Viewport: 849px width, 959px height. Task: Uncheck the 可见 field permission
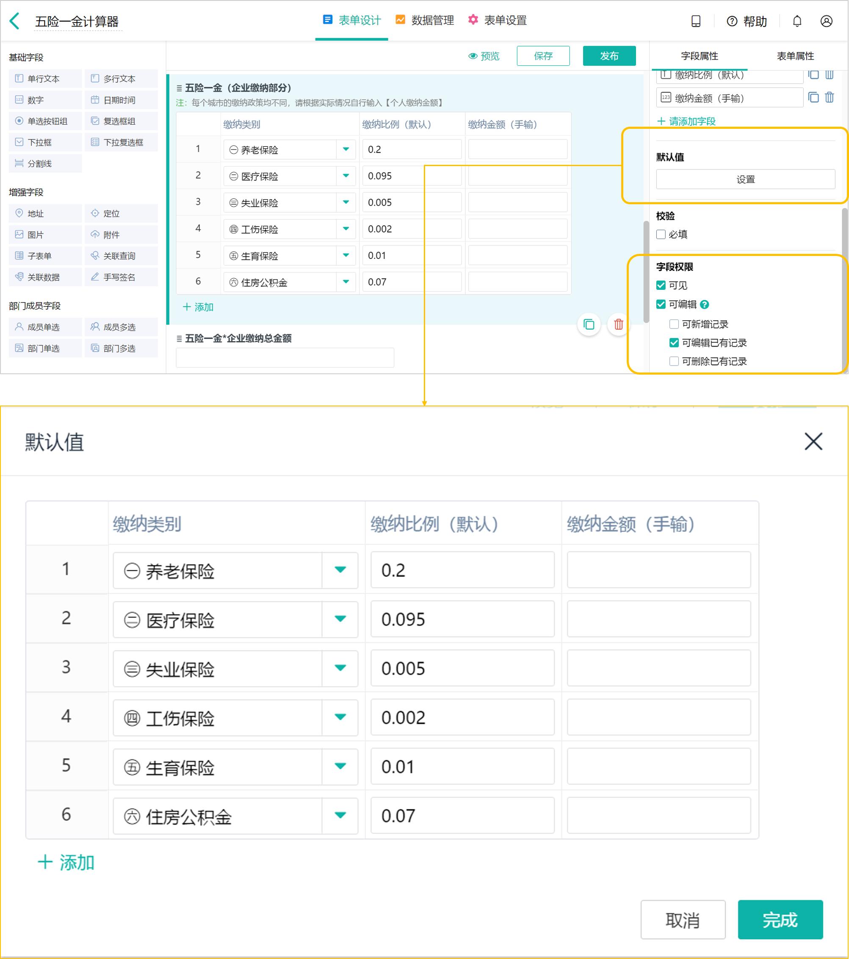(x=661, y=285)
